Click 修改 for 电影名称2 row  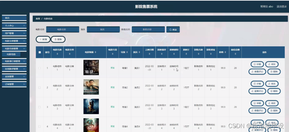(x=272, y=84)
